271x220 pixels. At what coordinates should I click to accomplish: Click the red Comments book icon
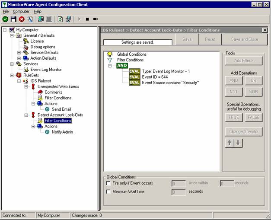click(x=40, y=92)
